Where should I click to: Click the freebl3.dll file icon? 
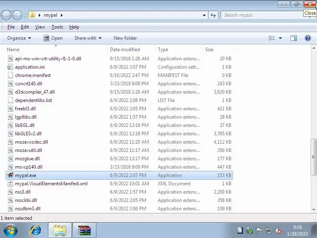(x=10, y=108)
